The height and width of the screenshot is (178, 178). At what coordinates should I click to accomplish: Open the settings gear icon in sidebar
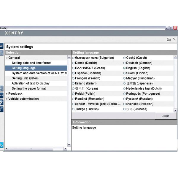pyautogui.click(x=1, y=145)
